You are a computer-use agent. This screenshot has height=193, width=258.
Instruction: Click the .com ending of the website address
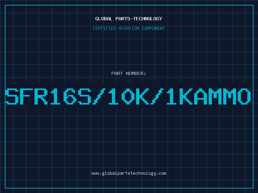pos(161,173)
